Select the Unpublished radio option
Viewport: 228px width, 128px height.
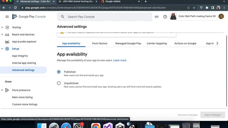[x=59, y=83]
